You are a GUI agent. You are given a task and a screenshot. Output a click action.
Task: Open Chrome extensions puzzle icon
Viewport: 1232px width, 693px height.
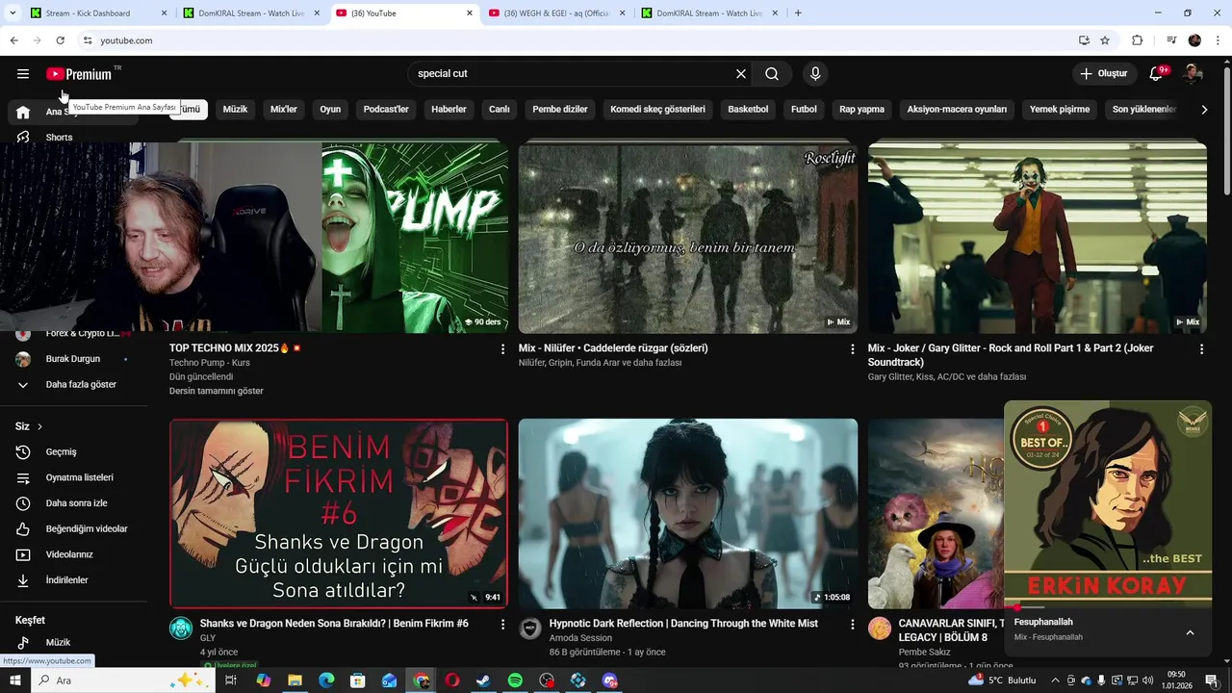1137,40
